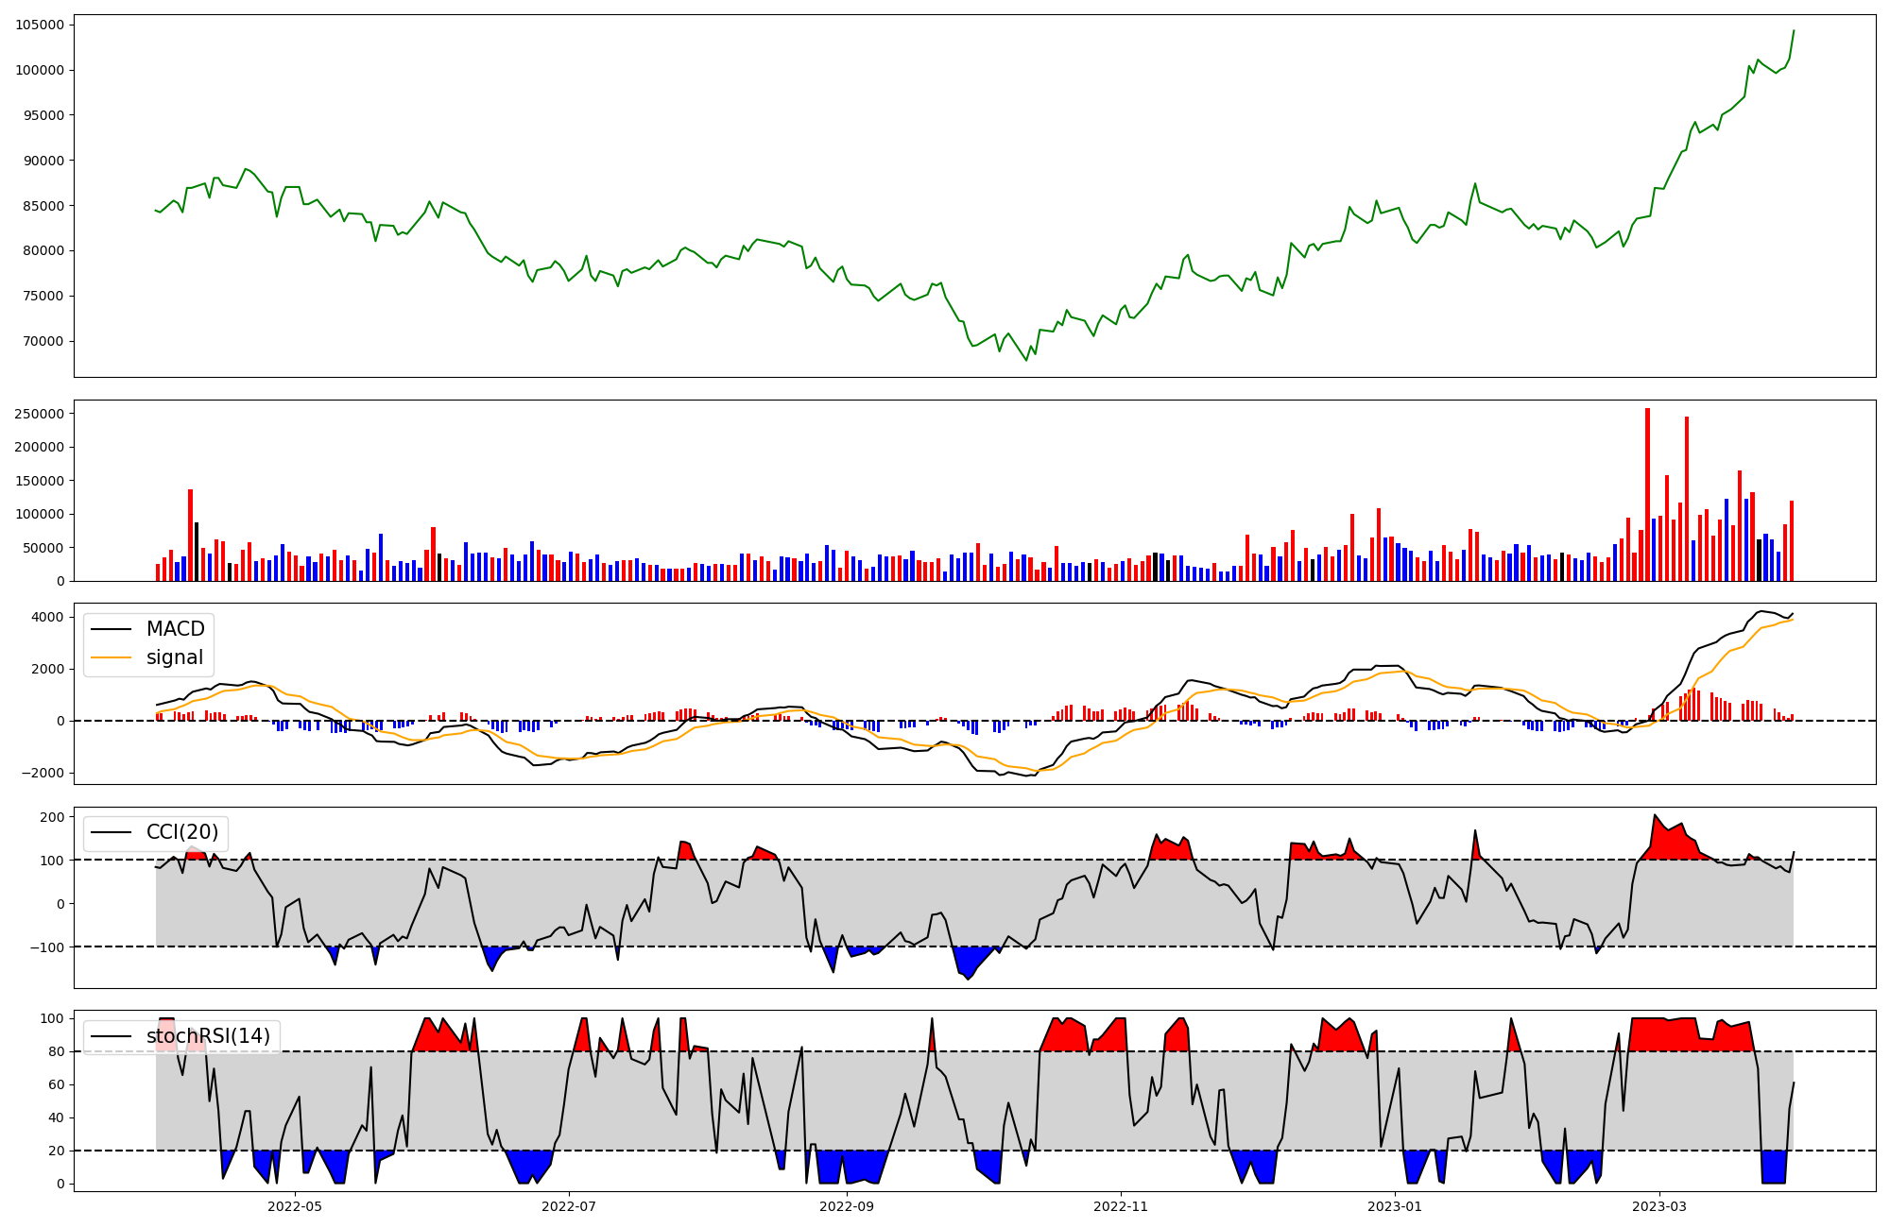Click the -2000 MACD axis label
This screenshot has height=1228, width=1890.
coord(43,773)
